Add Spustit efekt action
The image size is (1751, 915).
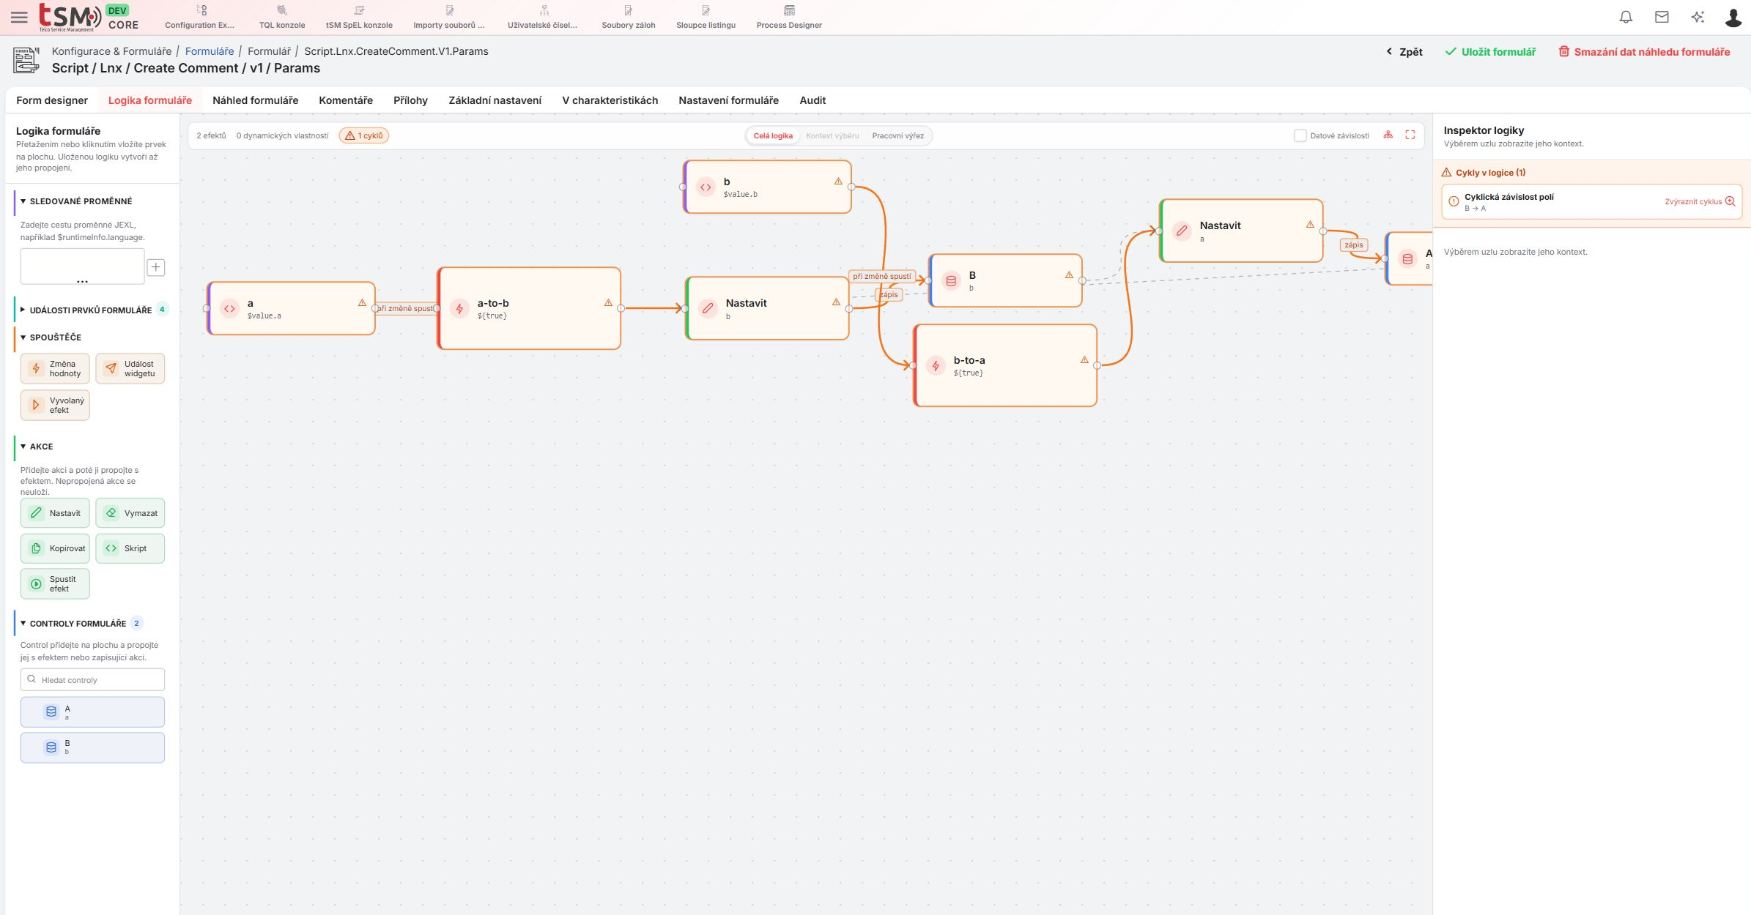click(x=55, y=583)
